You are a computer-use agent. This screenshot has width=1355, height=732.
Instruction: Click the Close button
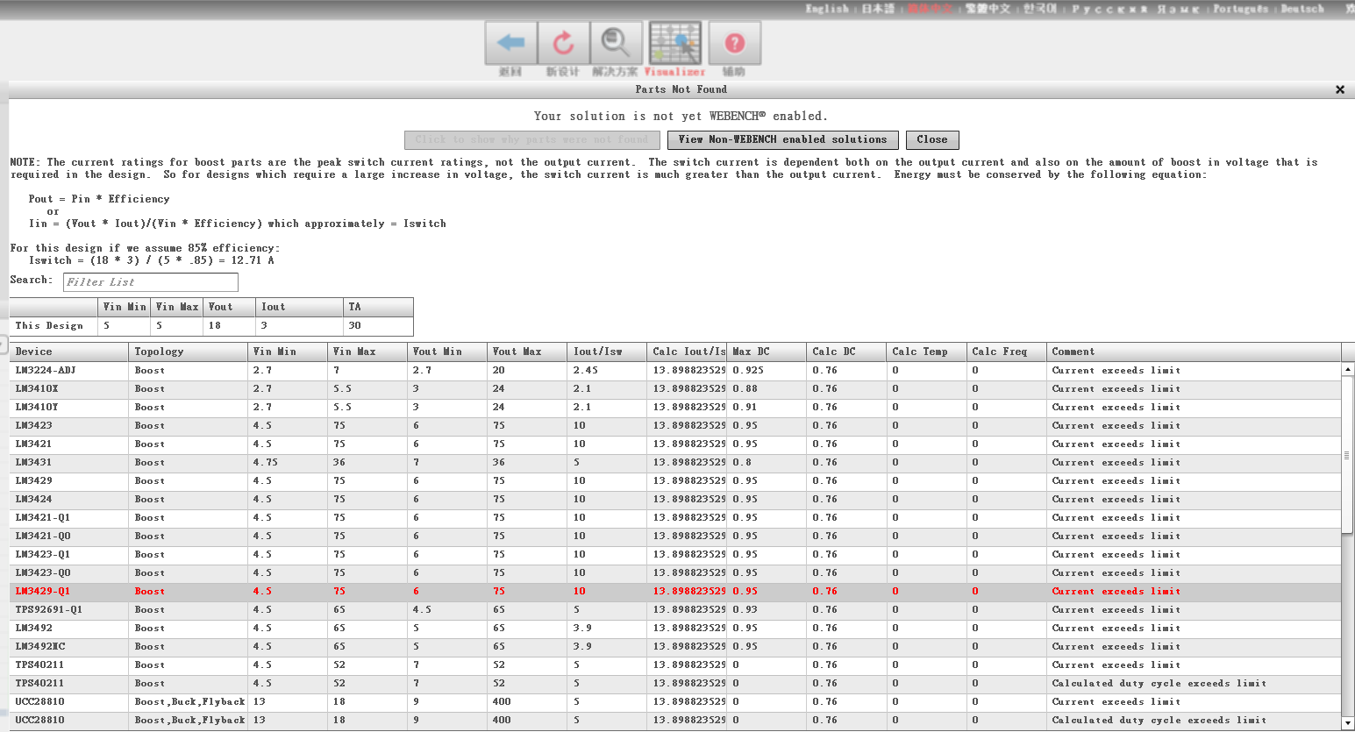[932, 139]
